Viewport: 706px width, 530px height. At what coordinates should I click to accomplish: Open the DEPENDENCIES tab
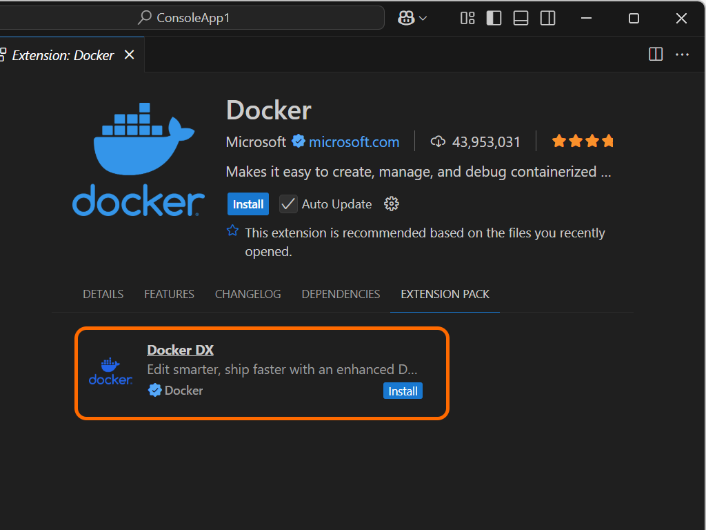coord(341,293)
